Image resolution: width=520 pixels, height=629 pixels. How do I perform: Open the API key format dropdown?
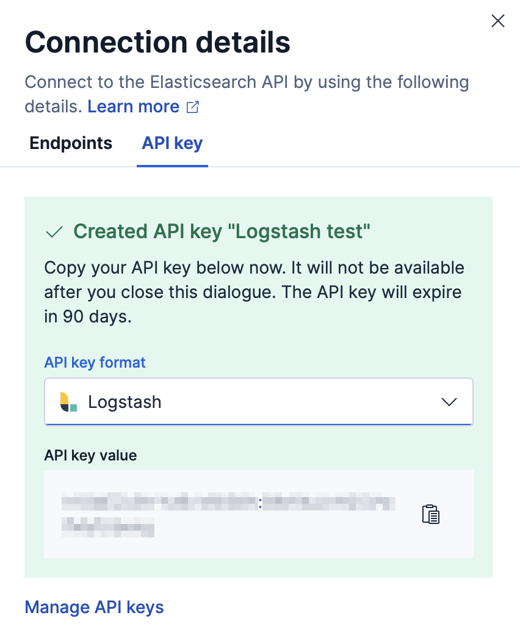click(258, 401)
